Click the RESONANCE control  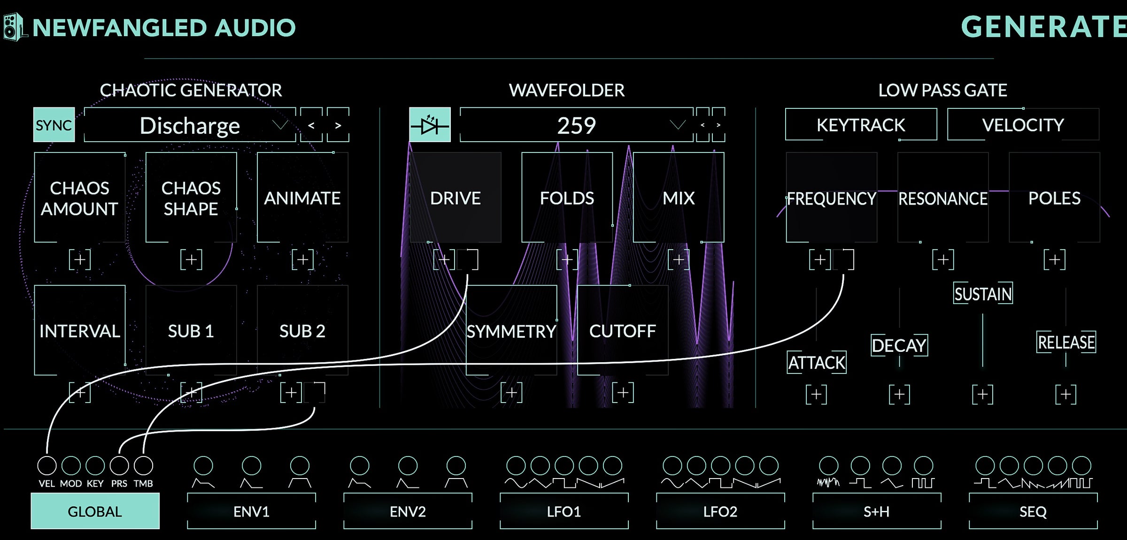943,198
